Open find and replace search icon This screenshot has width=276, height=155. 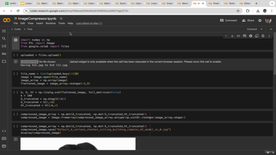click(4, 38)
